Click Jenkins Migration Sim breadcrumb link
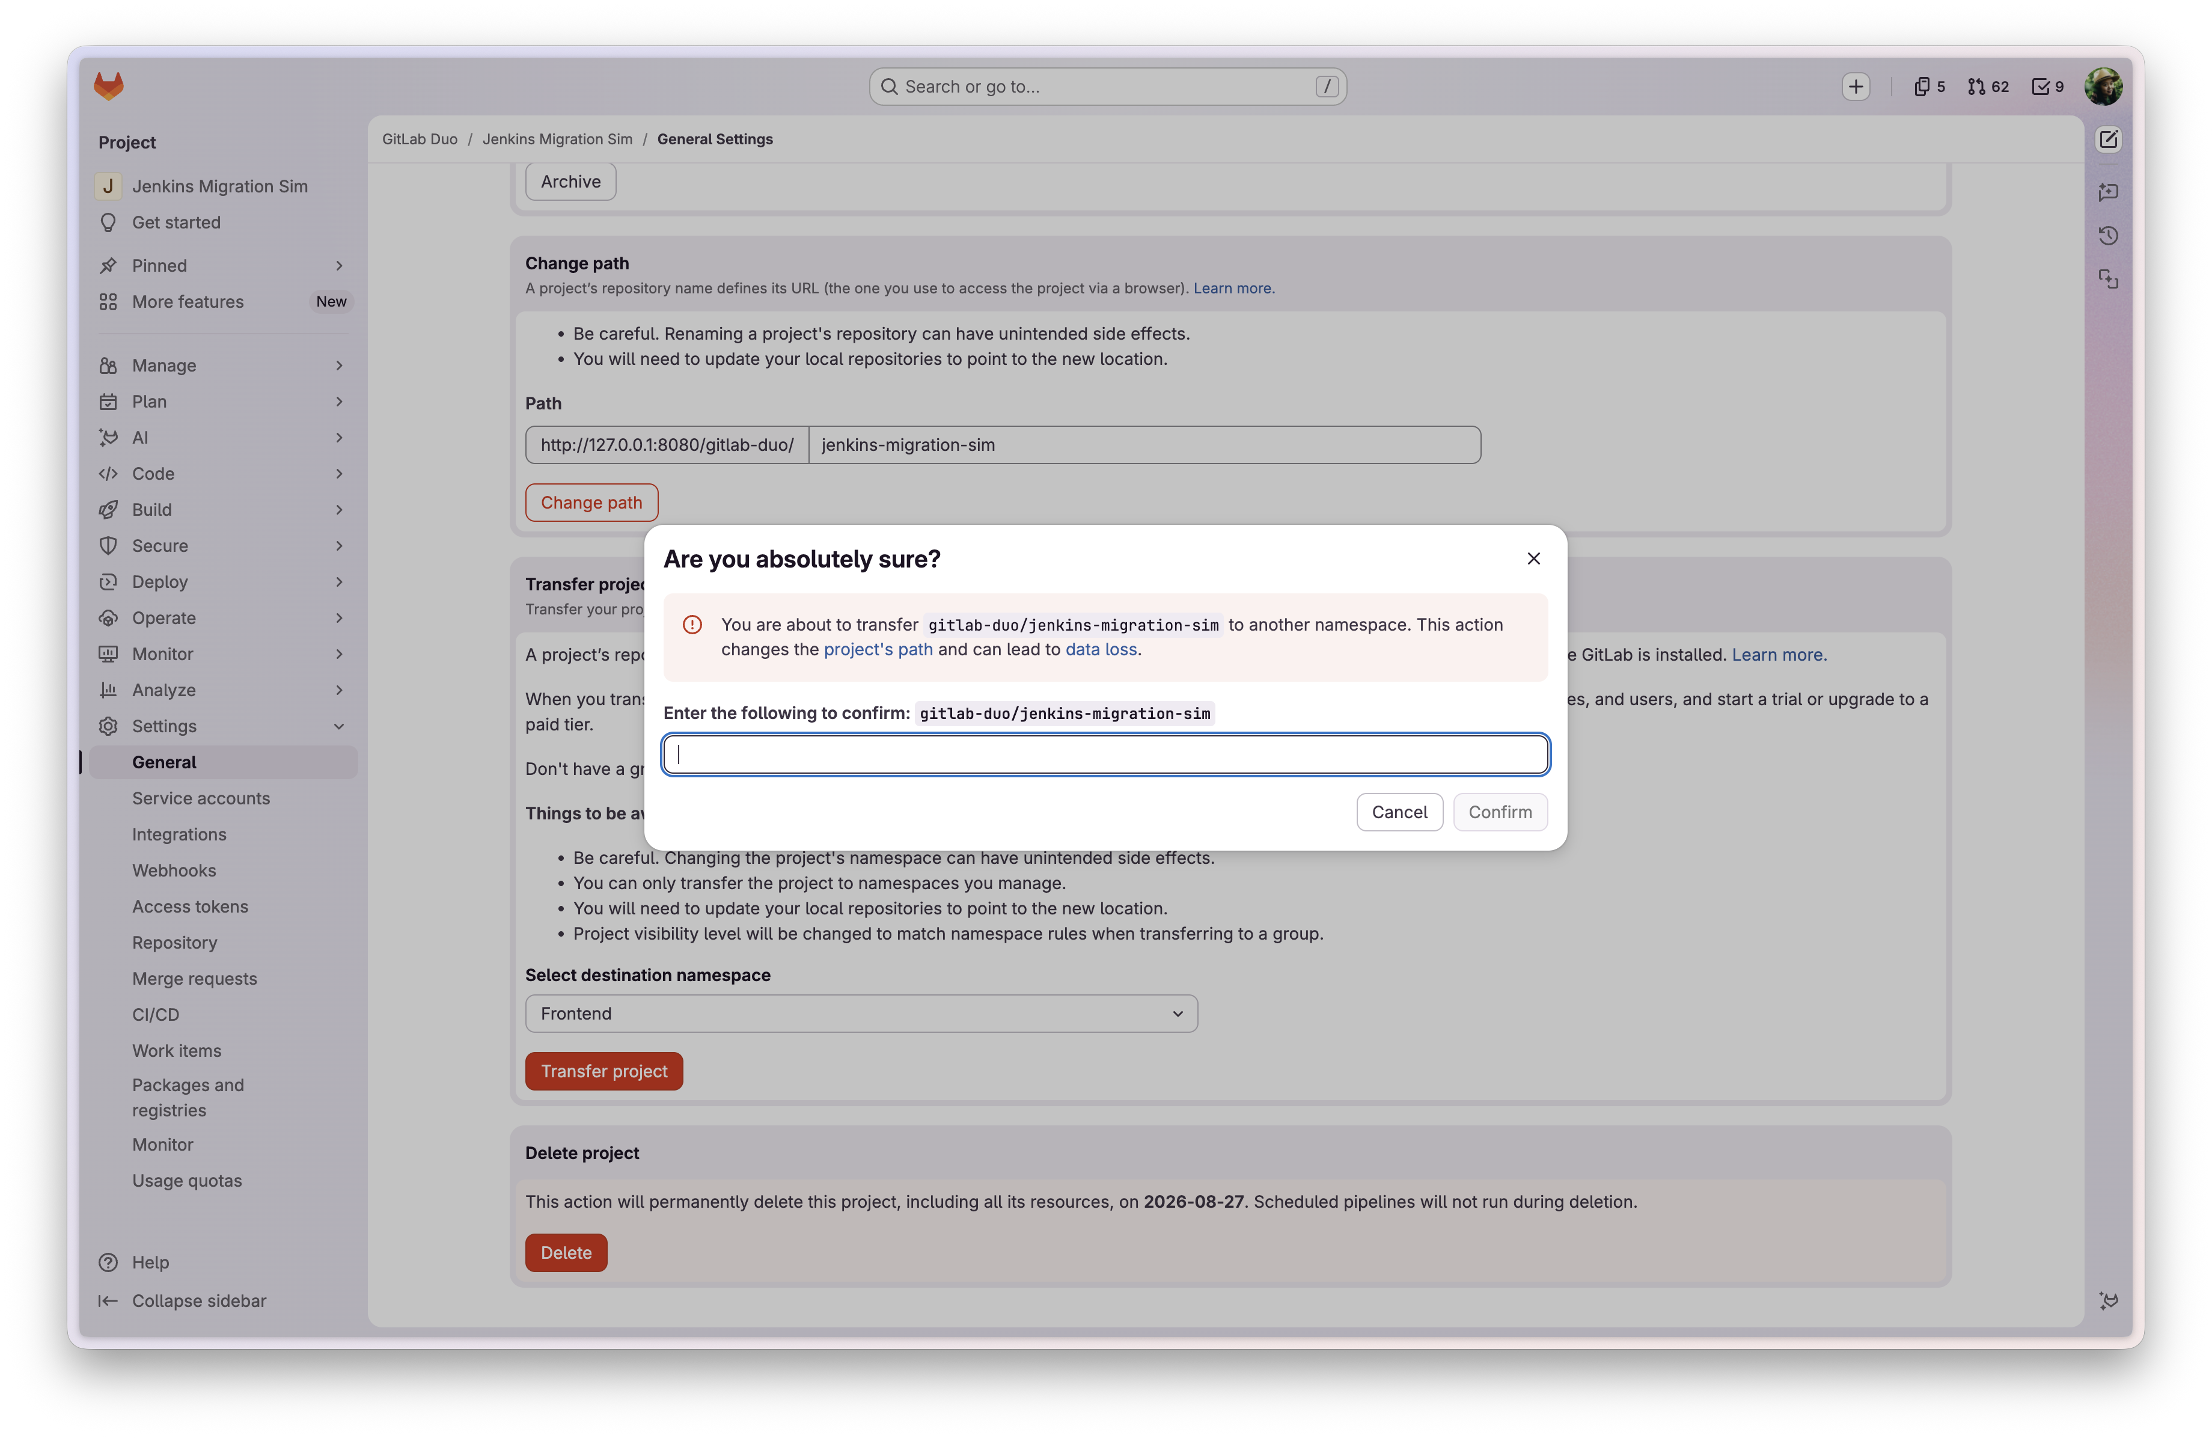The image size is (2212, 1438). 557,139
